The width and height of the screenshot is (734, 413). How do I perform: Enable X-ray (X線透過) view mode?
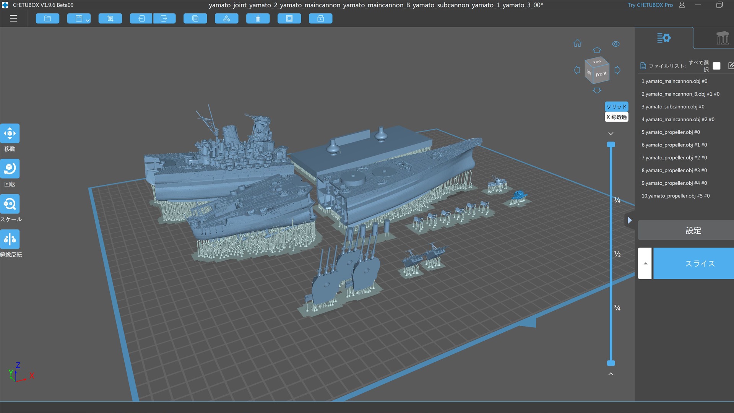point(616,117)
